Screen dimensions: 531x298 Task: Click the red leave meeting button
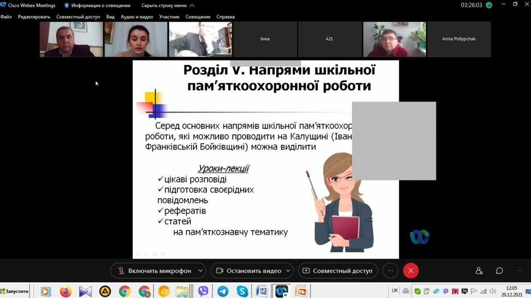pos(411,271)
